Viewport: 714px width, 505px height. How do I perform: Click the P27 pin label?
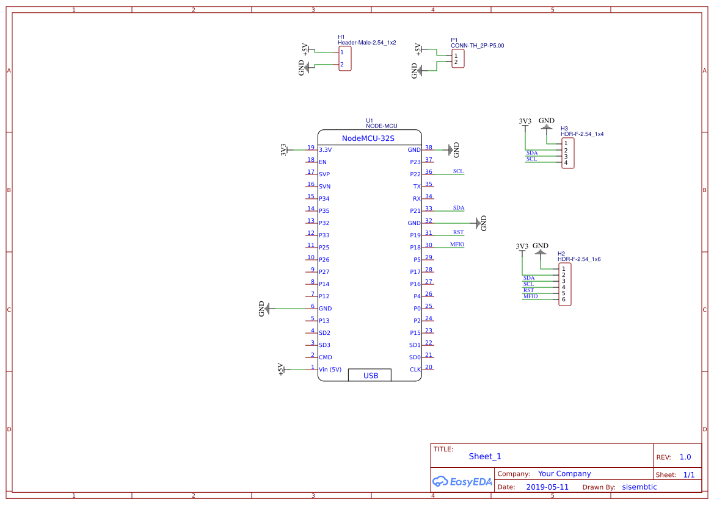324,272
